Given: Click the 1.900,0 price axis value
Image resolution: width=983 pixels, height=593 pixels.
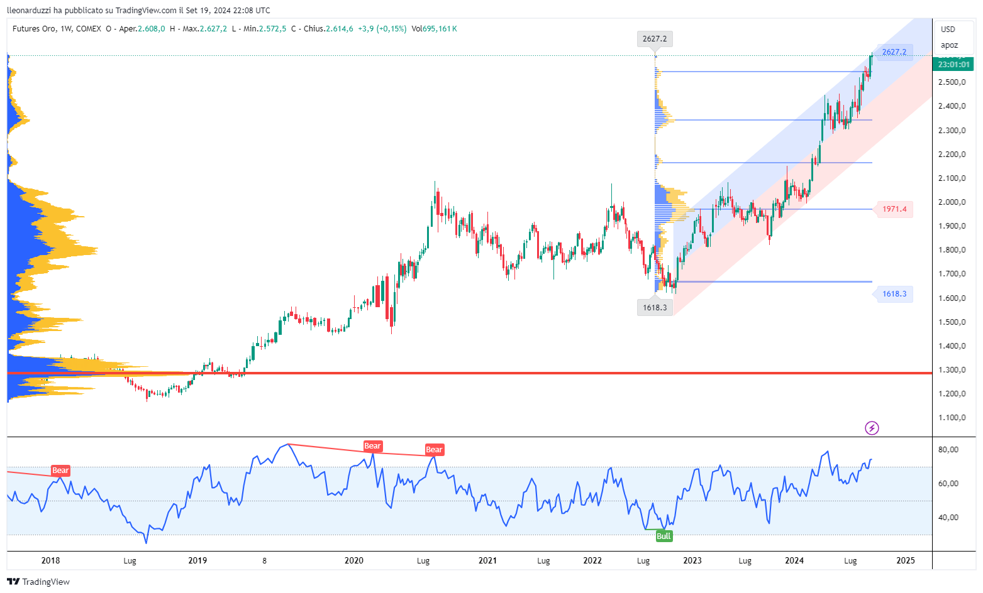Looking at the screenshot, I should [x=952, y=226].
